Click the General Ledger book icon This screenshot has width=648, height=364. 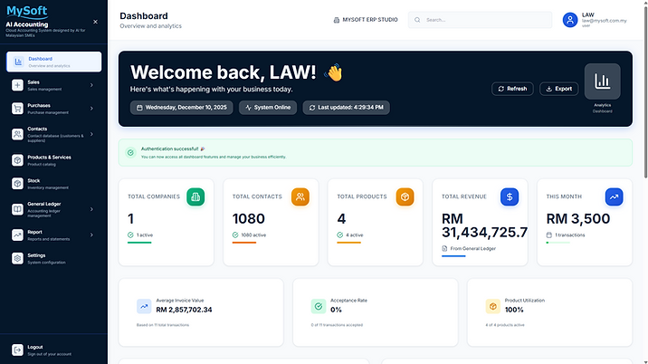(17, 209)
